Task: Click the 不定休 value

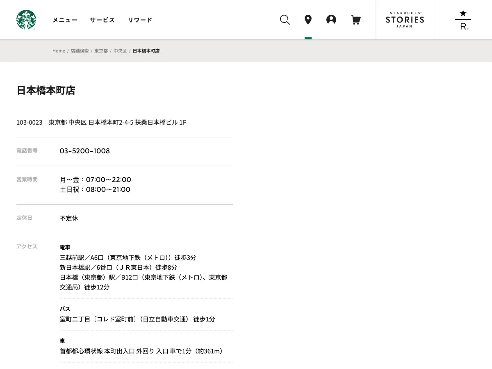Action: click(69, 218)
